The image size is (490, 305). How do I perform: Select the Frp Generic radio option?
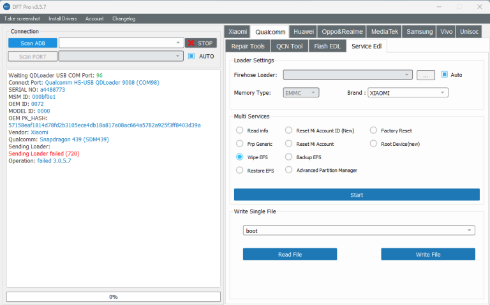pyautogui.click(x=240, y=144)
